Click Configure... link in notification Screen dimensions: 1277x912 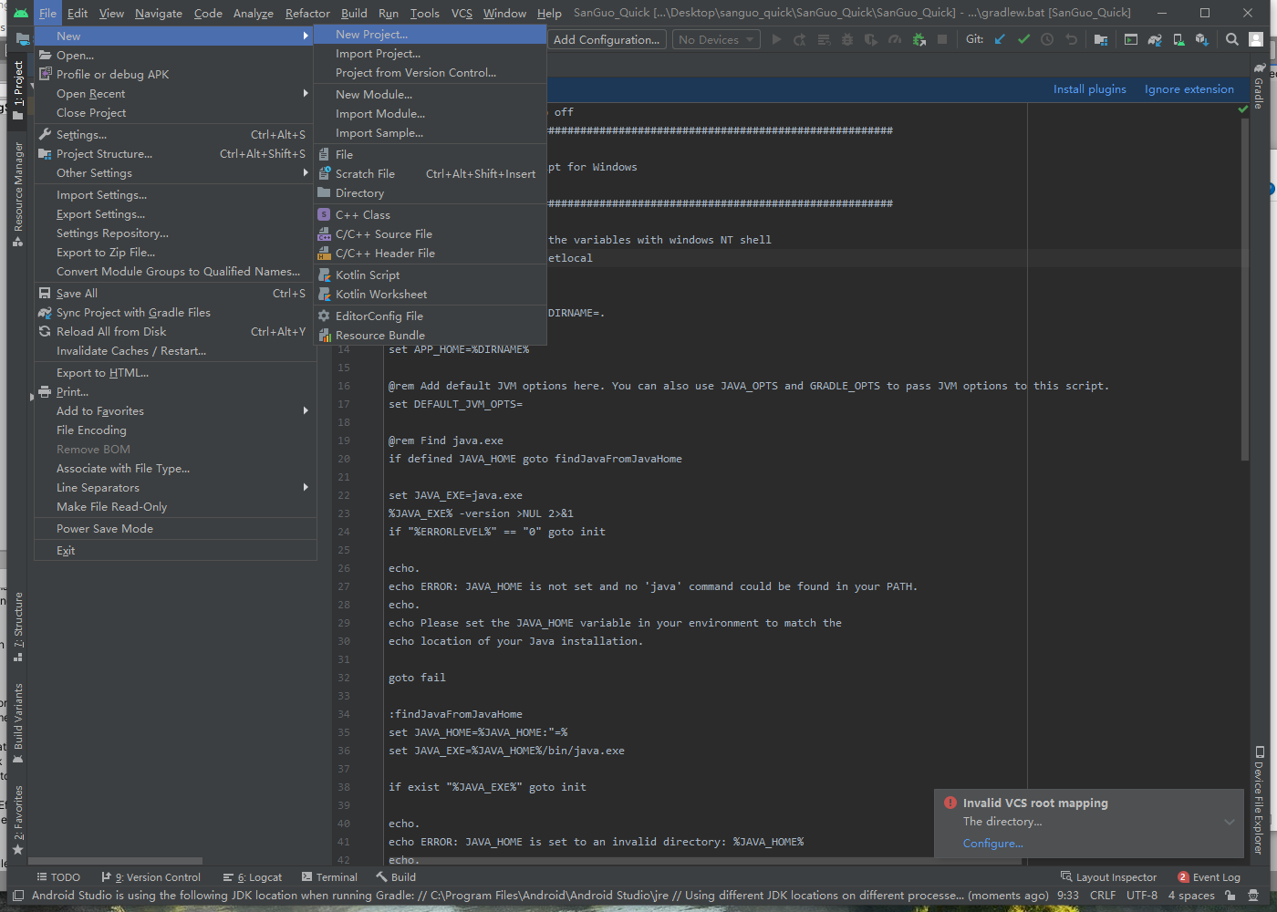pos(992,844)
